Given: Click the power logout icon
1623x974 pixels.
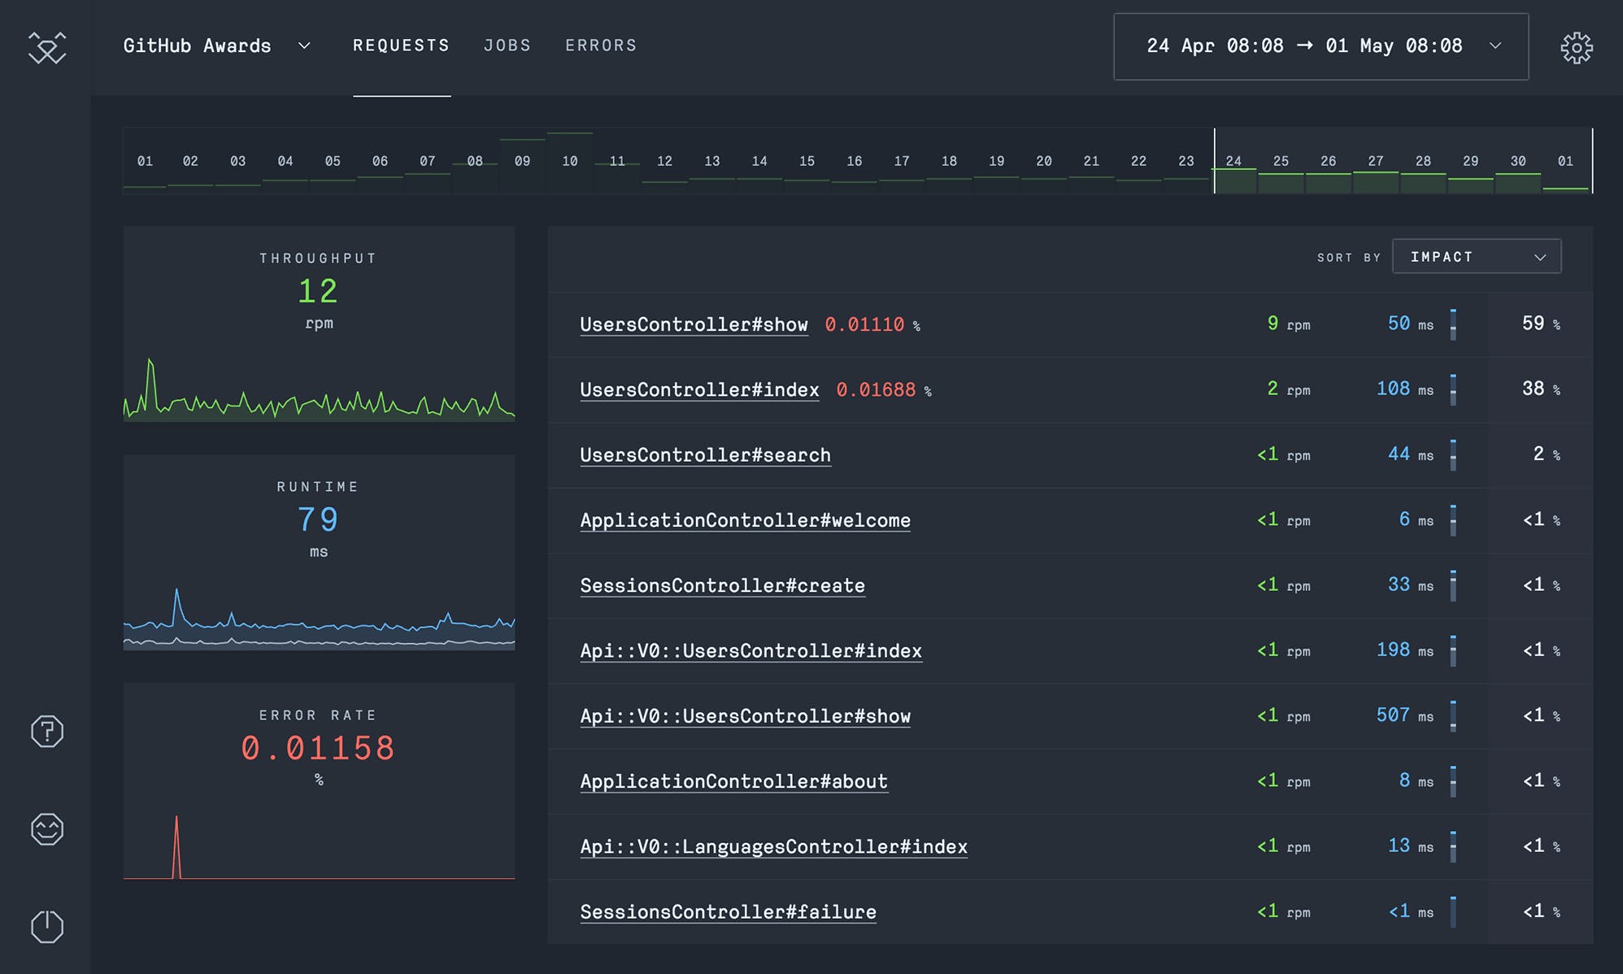Looking at the screenshot, I should pyautogui.click(x=46, y=926).
